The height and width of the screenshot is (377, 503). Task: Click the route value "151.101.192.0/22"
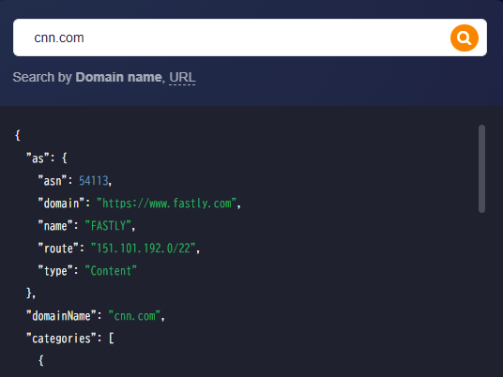pos(143,249)
